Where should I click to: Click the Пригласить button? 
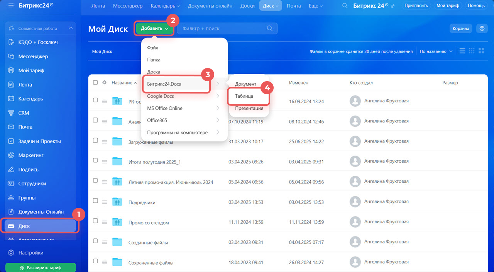[416, 6]
